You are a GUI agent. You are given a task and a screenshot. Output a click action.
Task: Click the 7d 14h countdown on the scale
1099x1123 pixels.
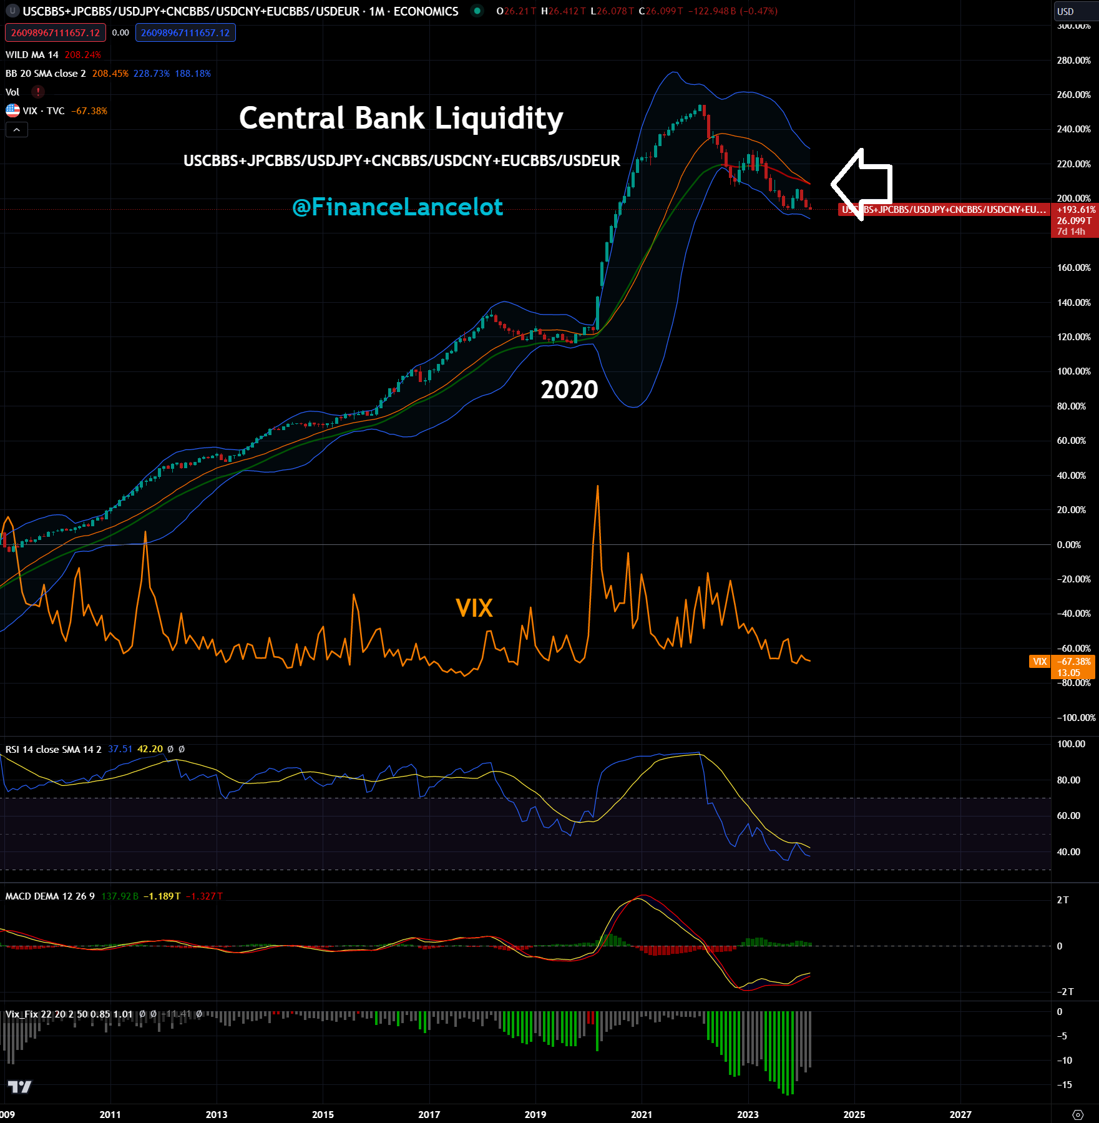(x=1071, y=232)
